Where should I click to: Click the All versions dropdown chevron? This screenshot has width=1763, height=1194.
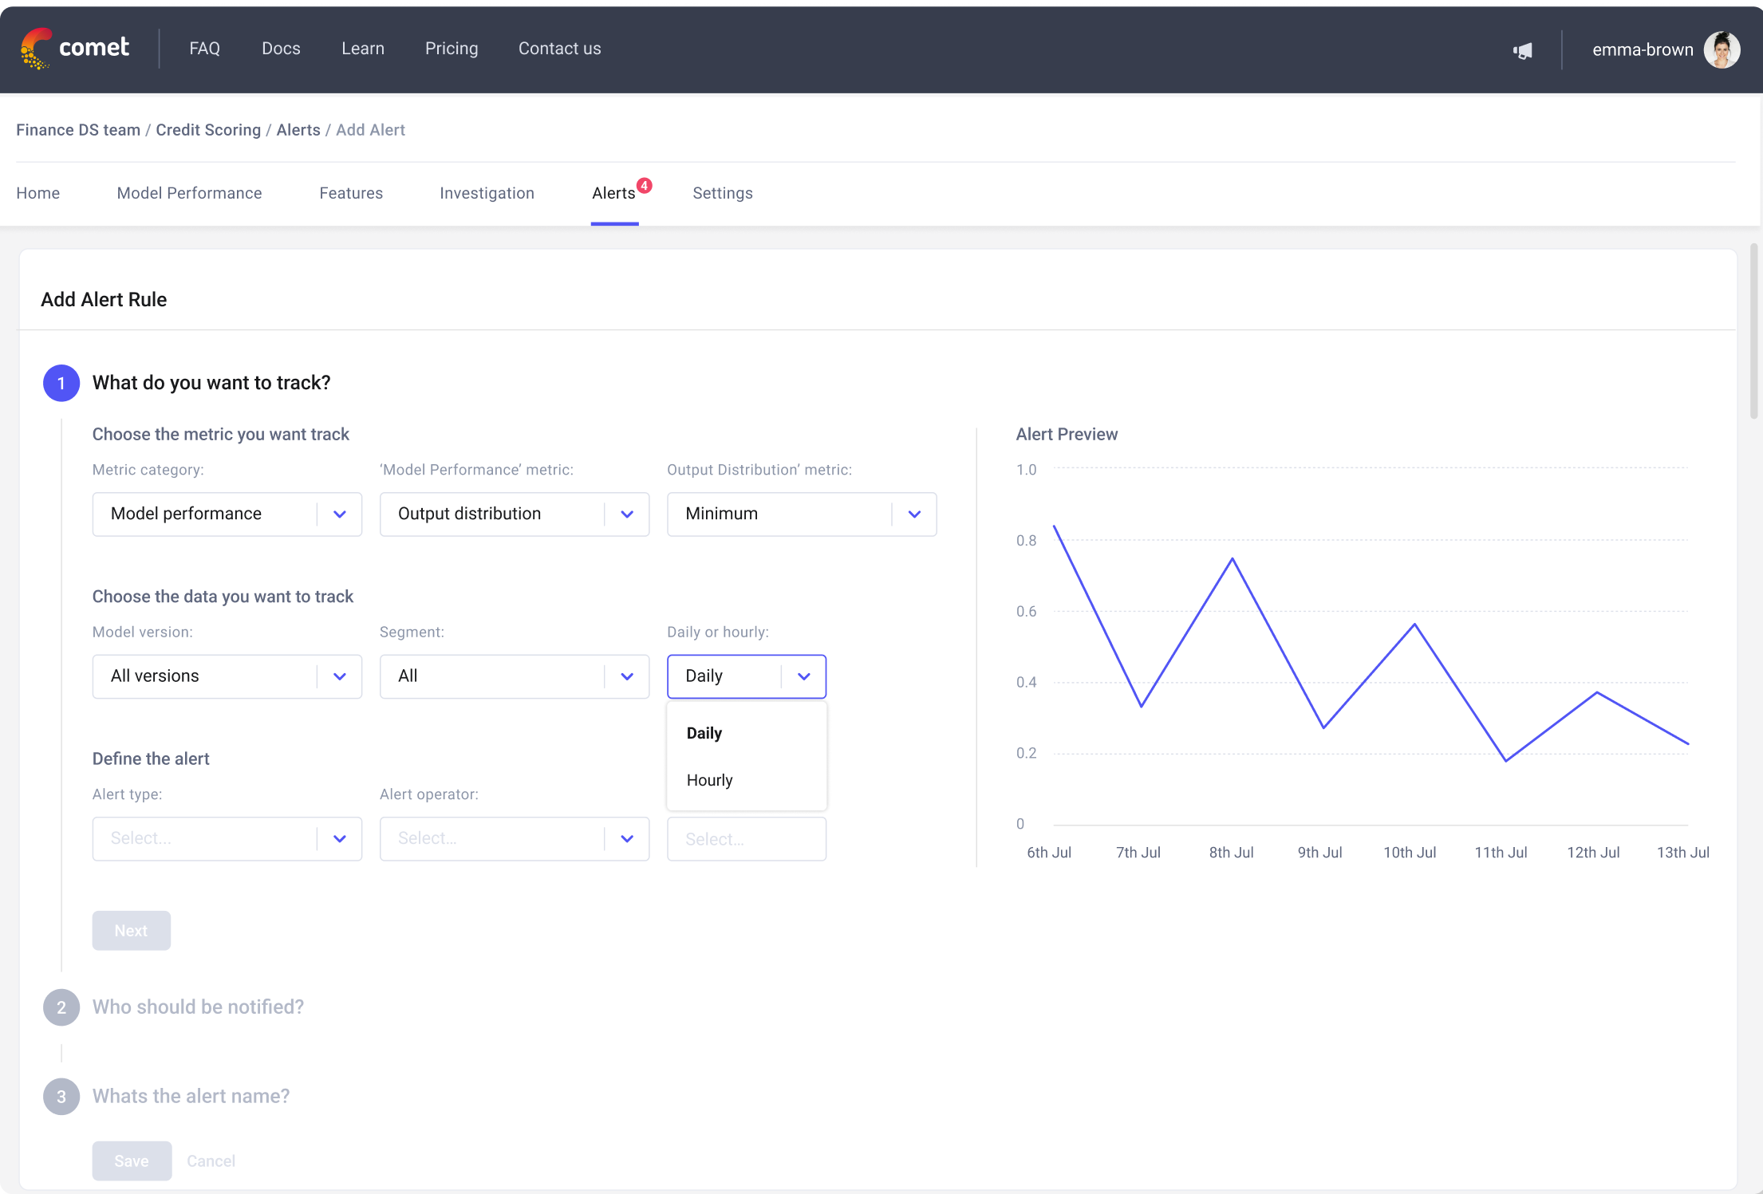[340, 677]
